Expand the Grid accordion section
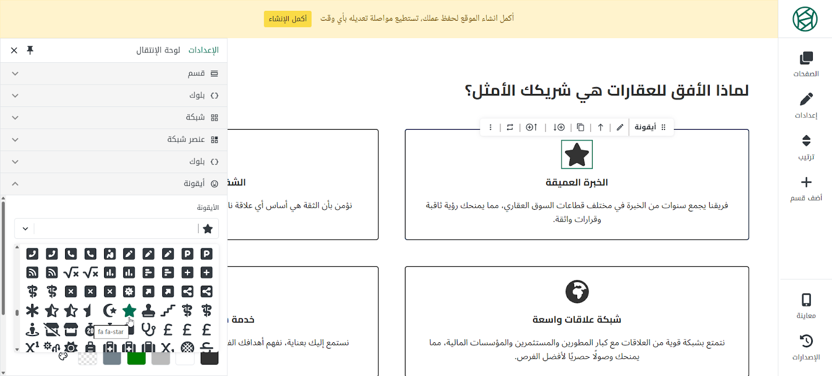The width and height of the screenshot is (832, 376). (x=113, y=117)
